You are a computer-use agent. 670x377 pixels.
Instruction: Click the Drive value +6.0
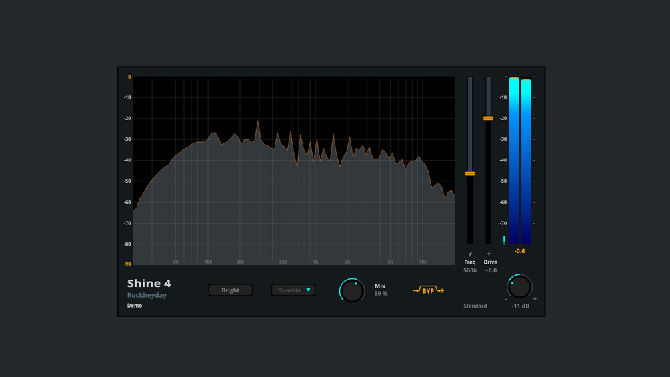[x=491, y=270]
